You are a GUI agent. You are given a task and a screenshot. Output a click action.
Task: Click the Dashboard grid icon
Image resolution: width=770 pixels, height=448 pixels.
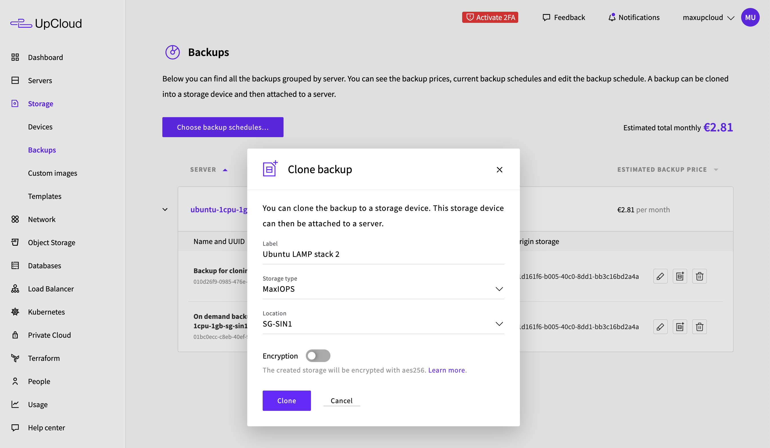[15, 57]
